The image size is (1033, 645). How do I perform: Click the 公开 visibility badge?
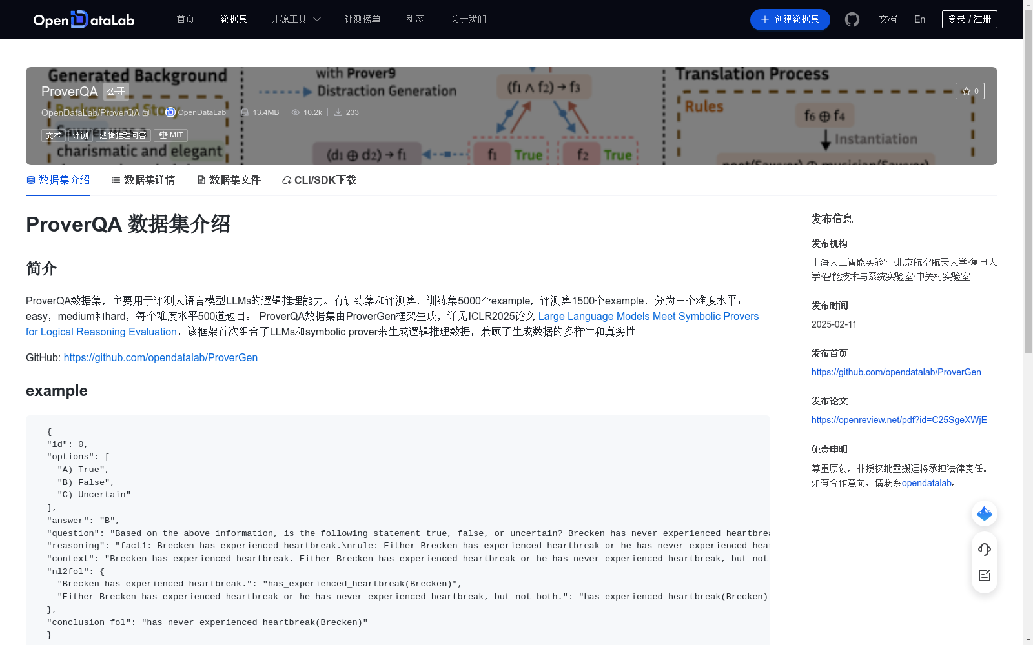pyautogui.click(x=116, y=92)
